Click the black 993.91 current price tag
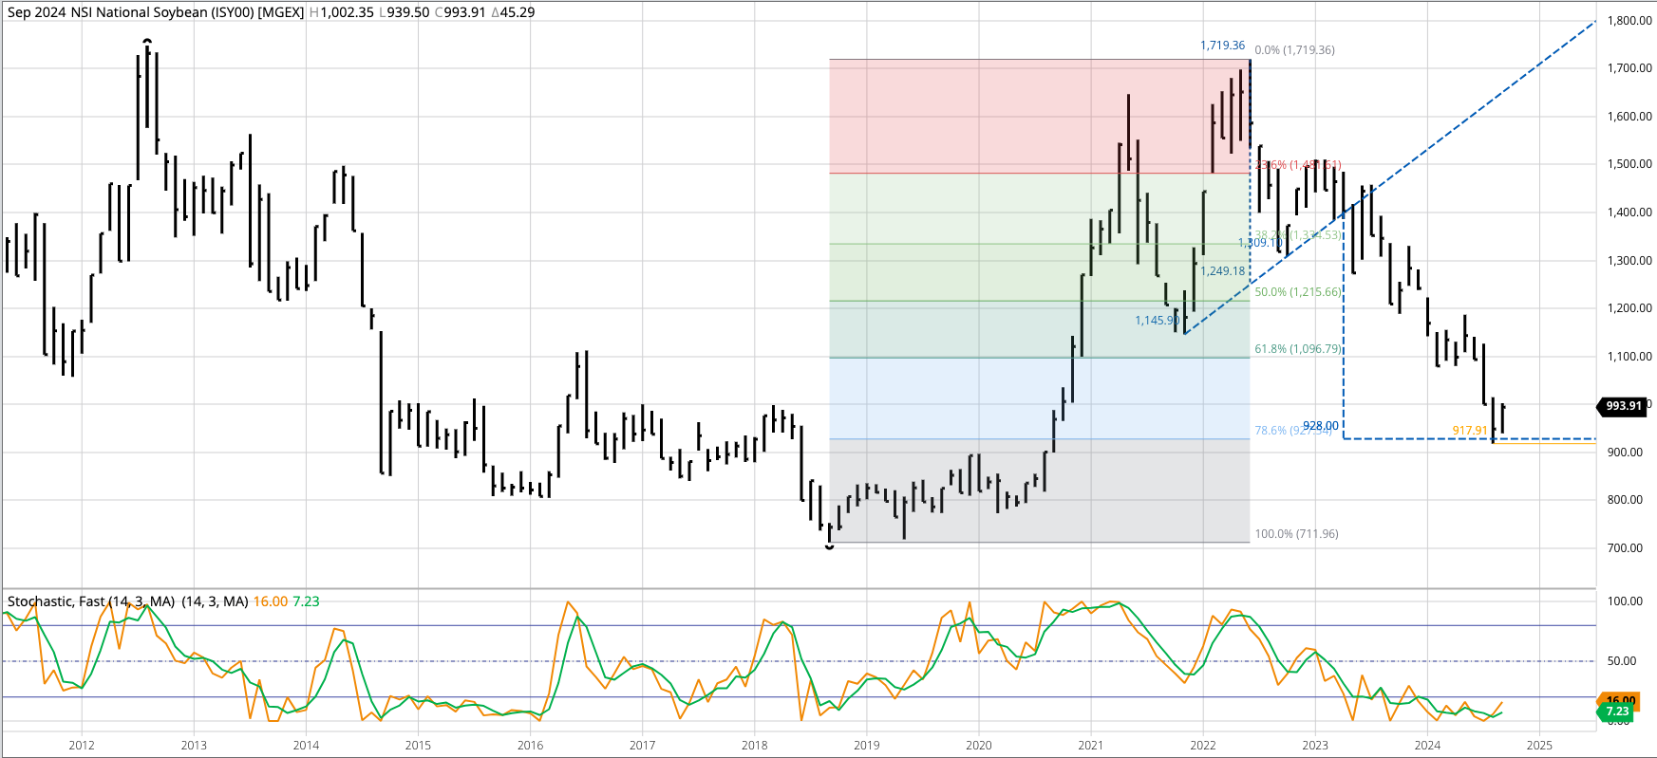Image resolution: width=1657 pixels, height=758 pixels. coord(1623,406)
